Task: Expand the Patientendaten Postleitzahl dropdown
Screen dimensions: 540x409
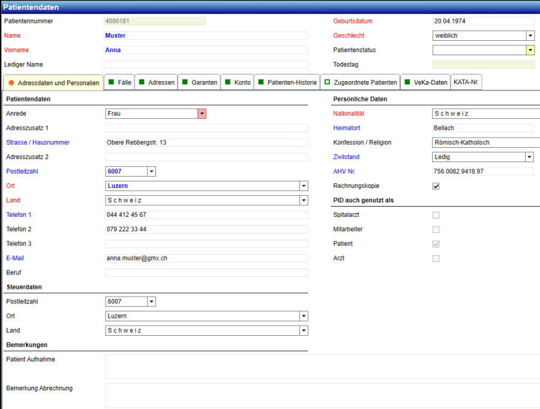Action: pos(151,172)
